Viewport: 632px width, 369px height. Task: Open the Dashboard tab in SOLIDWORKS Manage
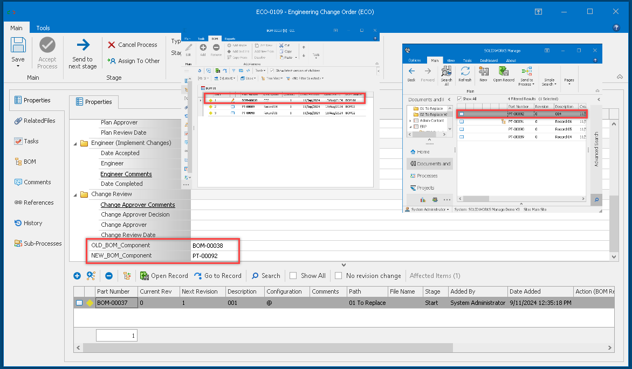click(x=489, y=60)
